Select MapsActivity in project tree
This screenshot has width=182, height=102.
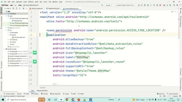point(17,21)
